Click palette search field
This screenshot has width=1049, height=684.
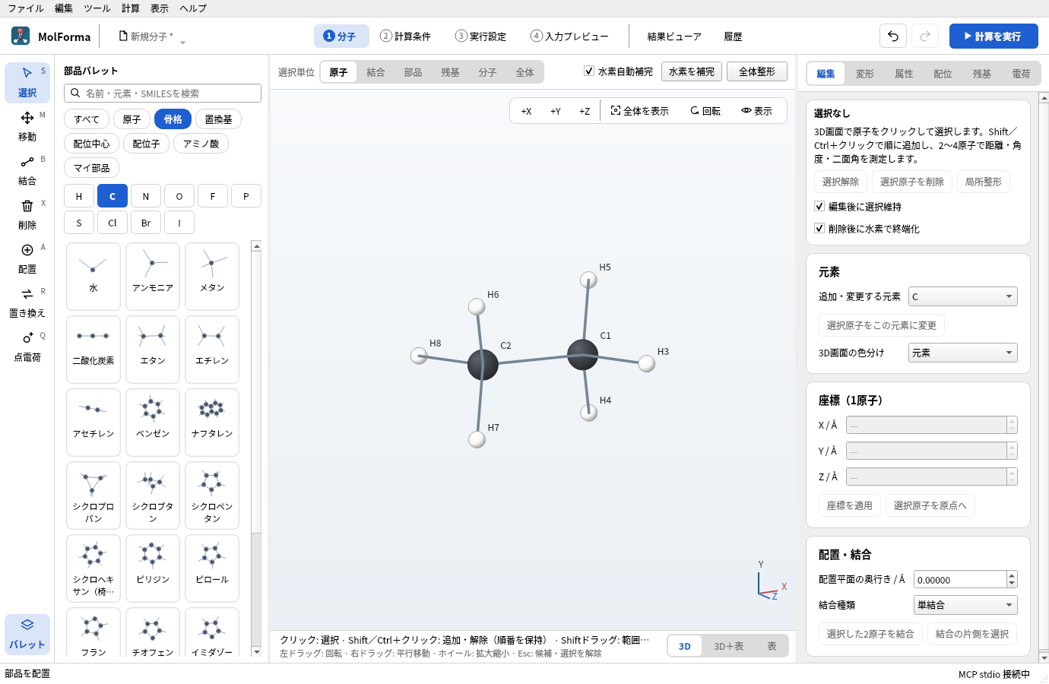coord(163,93)
